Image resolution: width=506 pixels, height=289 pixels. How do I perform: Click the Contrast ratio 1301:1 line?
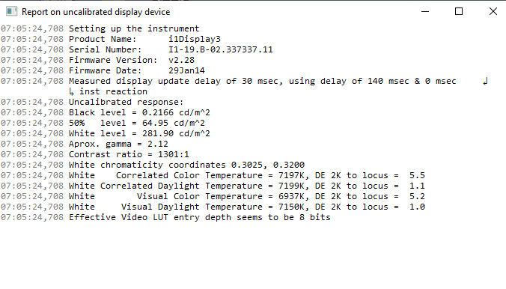pyautogui.click(x=95, y=155)
